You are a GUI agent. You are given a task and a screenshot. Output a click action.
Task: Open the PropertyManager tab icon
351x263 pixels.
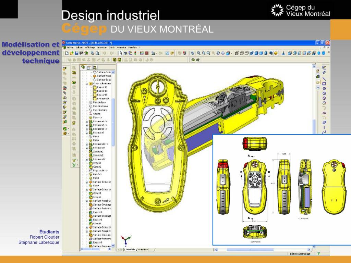point(89,67)
